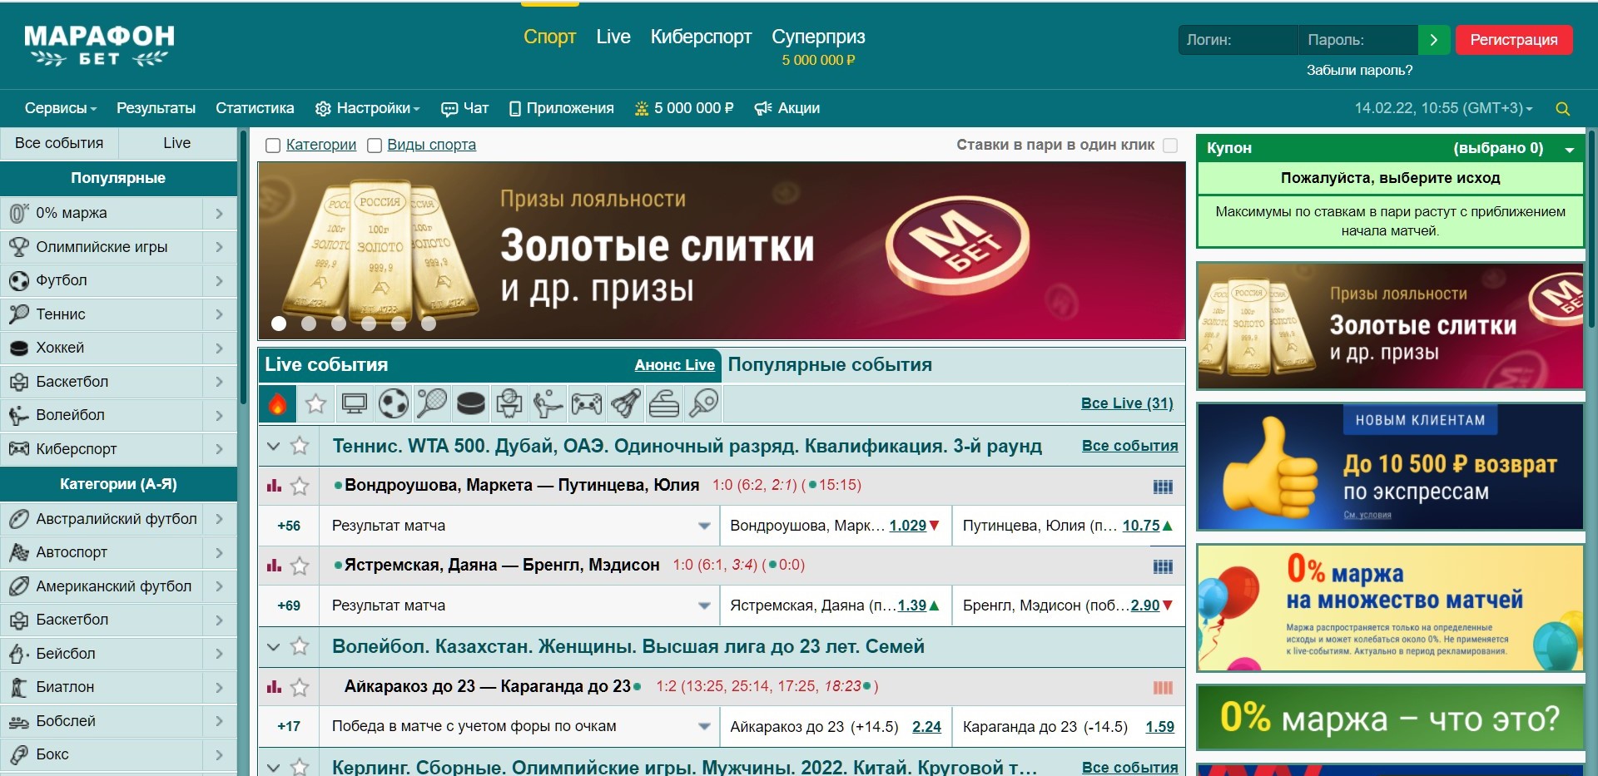This screenshot has width=1598, height=776.
Task: Focus the Пароль input field
Action: [1358, 40]
